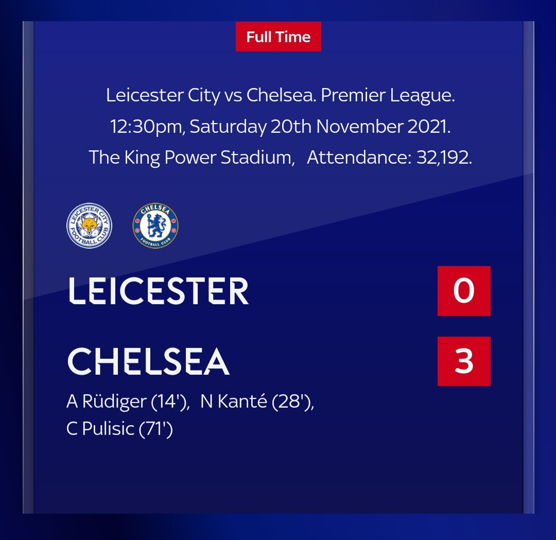Click the Chelsea Football Club crest
Screen dimensions: 556x540
click(155, 225)
